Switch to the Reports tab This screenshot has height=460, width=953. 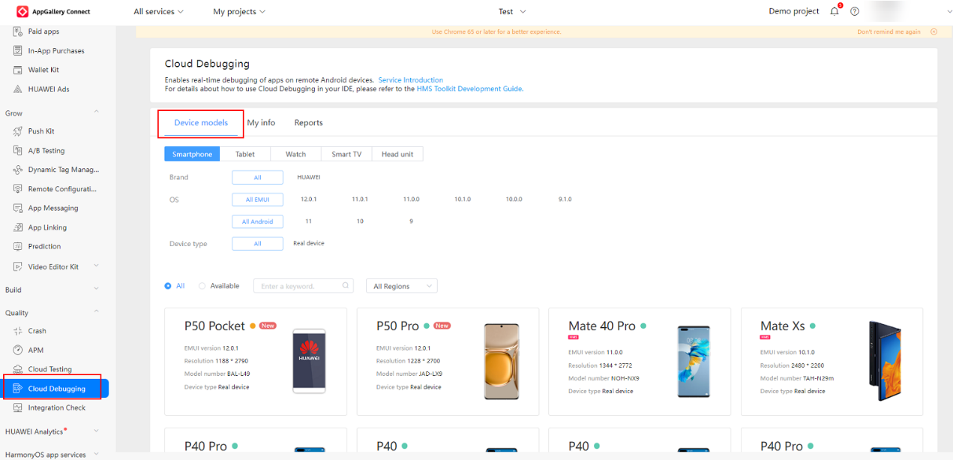[x=308, y=123]
